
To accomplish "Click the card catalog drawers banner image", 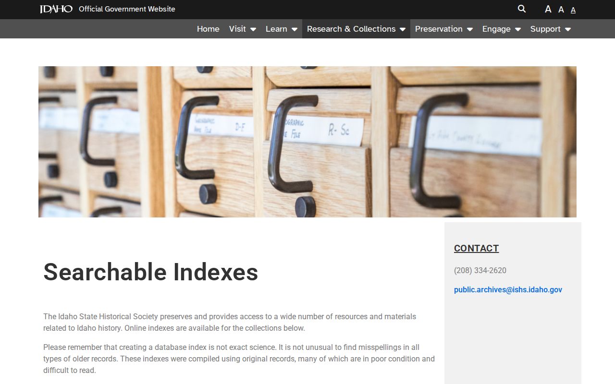I will coord(307,142).
